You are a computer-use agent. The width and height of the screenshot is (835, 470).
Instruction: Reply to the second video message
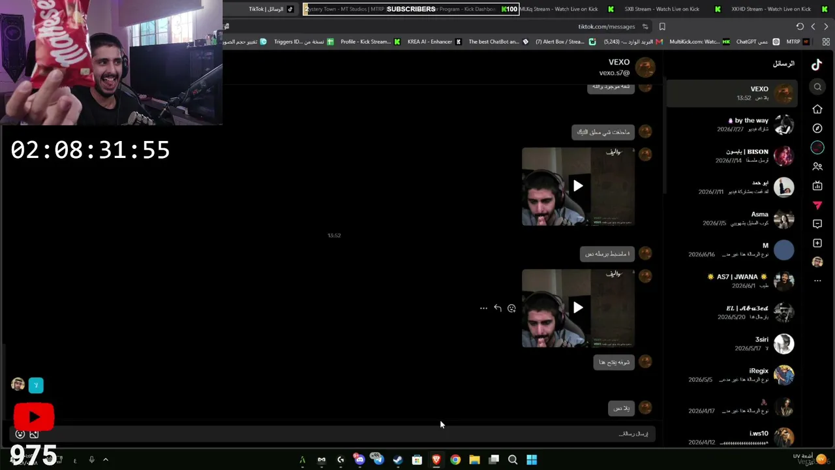click(x=498, y=308)
